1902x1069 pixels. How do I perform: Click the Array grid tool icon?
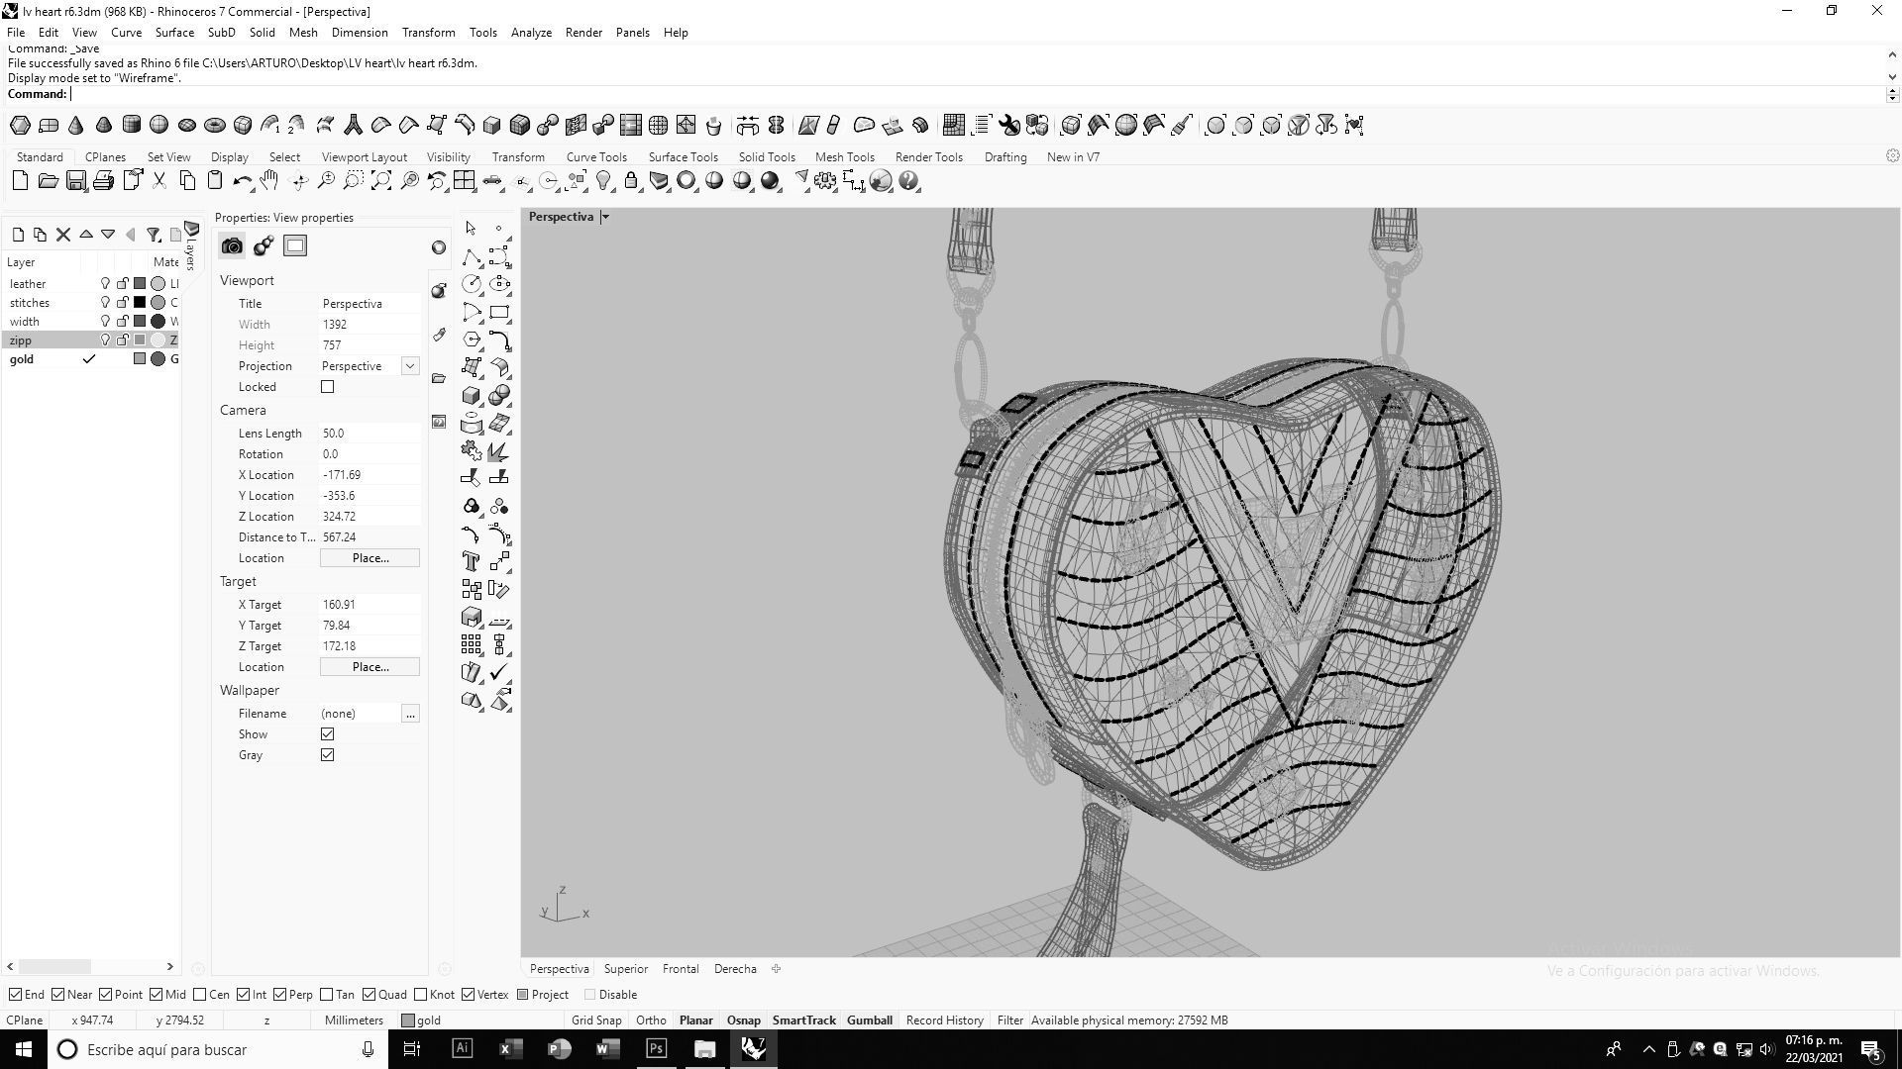pyautogui.click(x=471, y=644)
